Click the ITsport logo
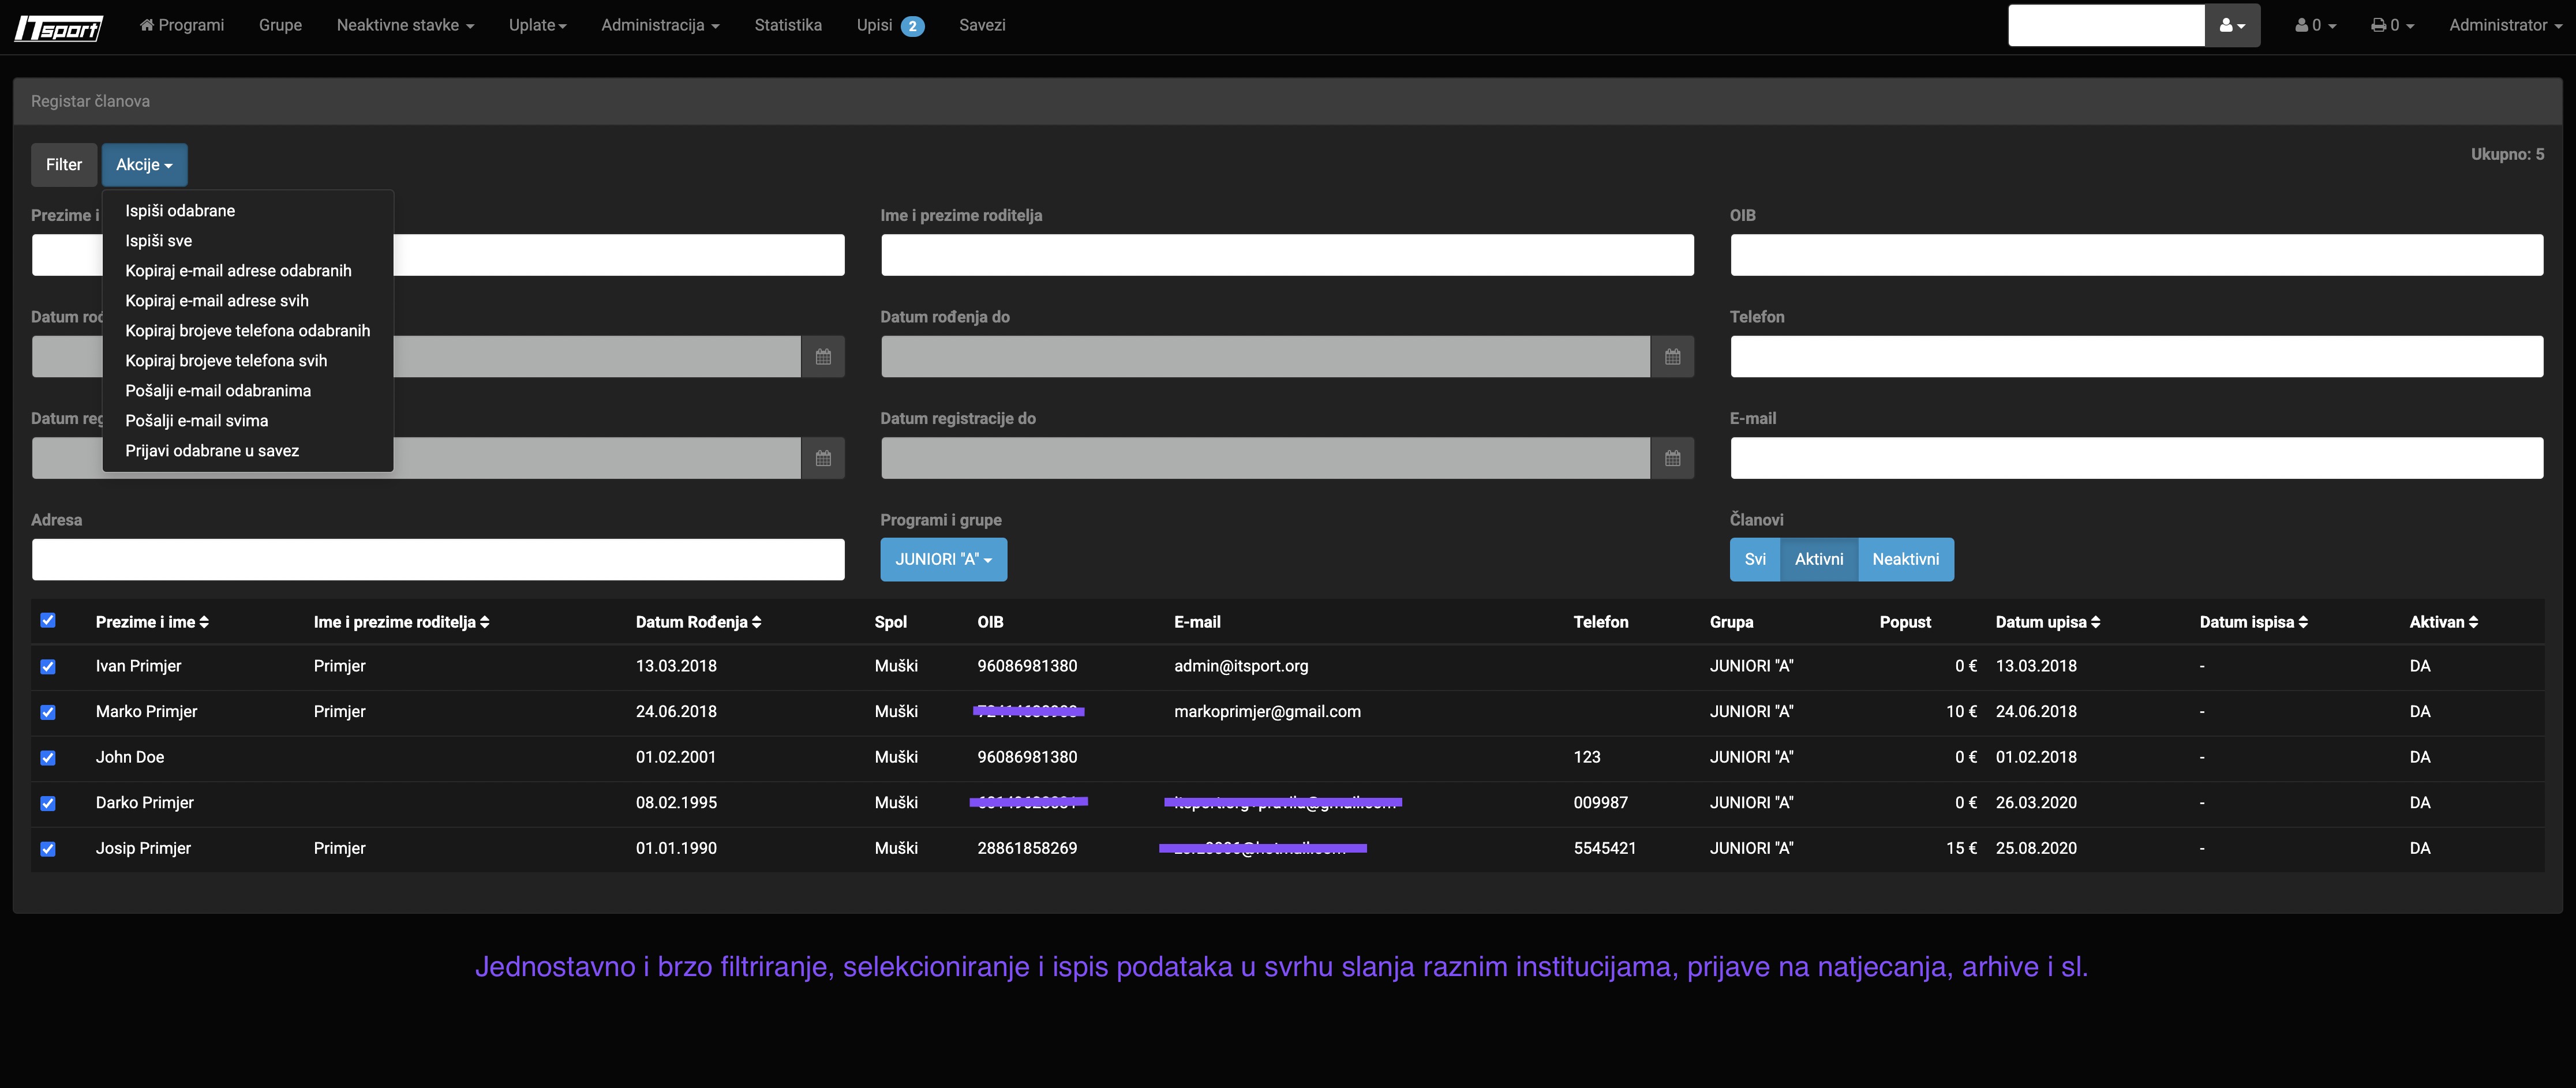2576x1088 pixels. (58, 27)
